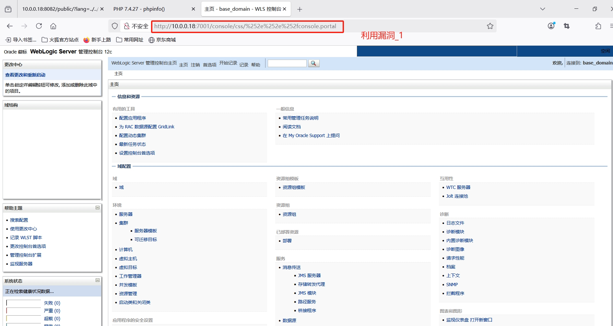Click 严重 (0) health status link
Screen dimensions: 613x326
(x=52, y=311)
